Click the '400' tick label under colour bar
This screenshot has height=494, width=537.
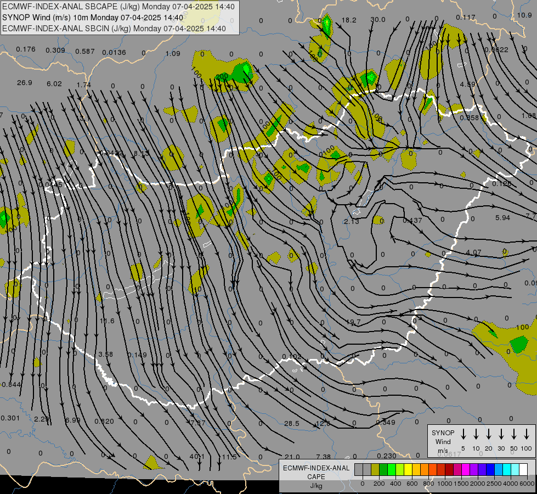coord(395,484)
